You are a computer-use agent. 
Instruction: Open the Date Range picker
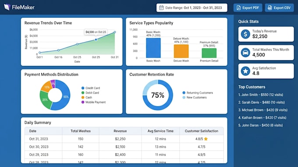click(x=192, y=8)
